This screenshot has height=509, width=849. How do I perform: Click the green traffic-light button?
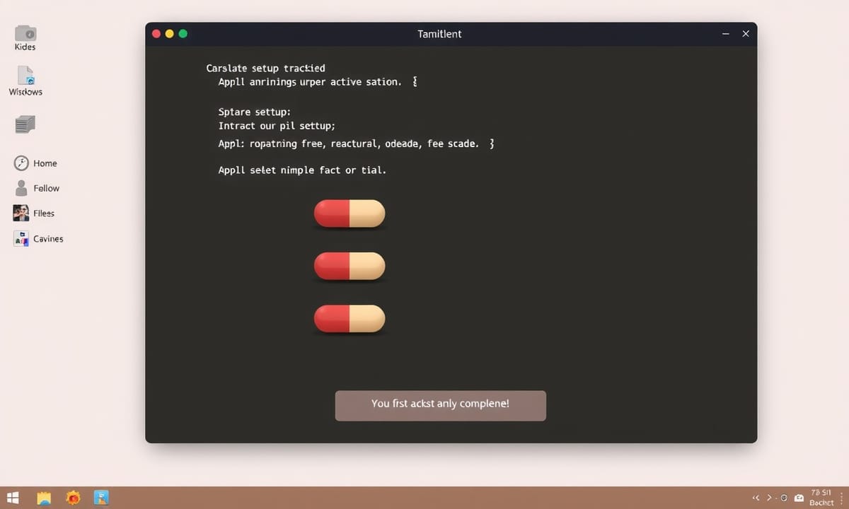(183, 33)
